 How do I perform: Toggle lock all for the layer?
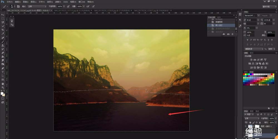point(260,122)
